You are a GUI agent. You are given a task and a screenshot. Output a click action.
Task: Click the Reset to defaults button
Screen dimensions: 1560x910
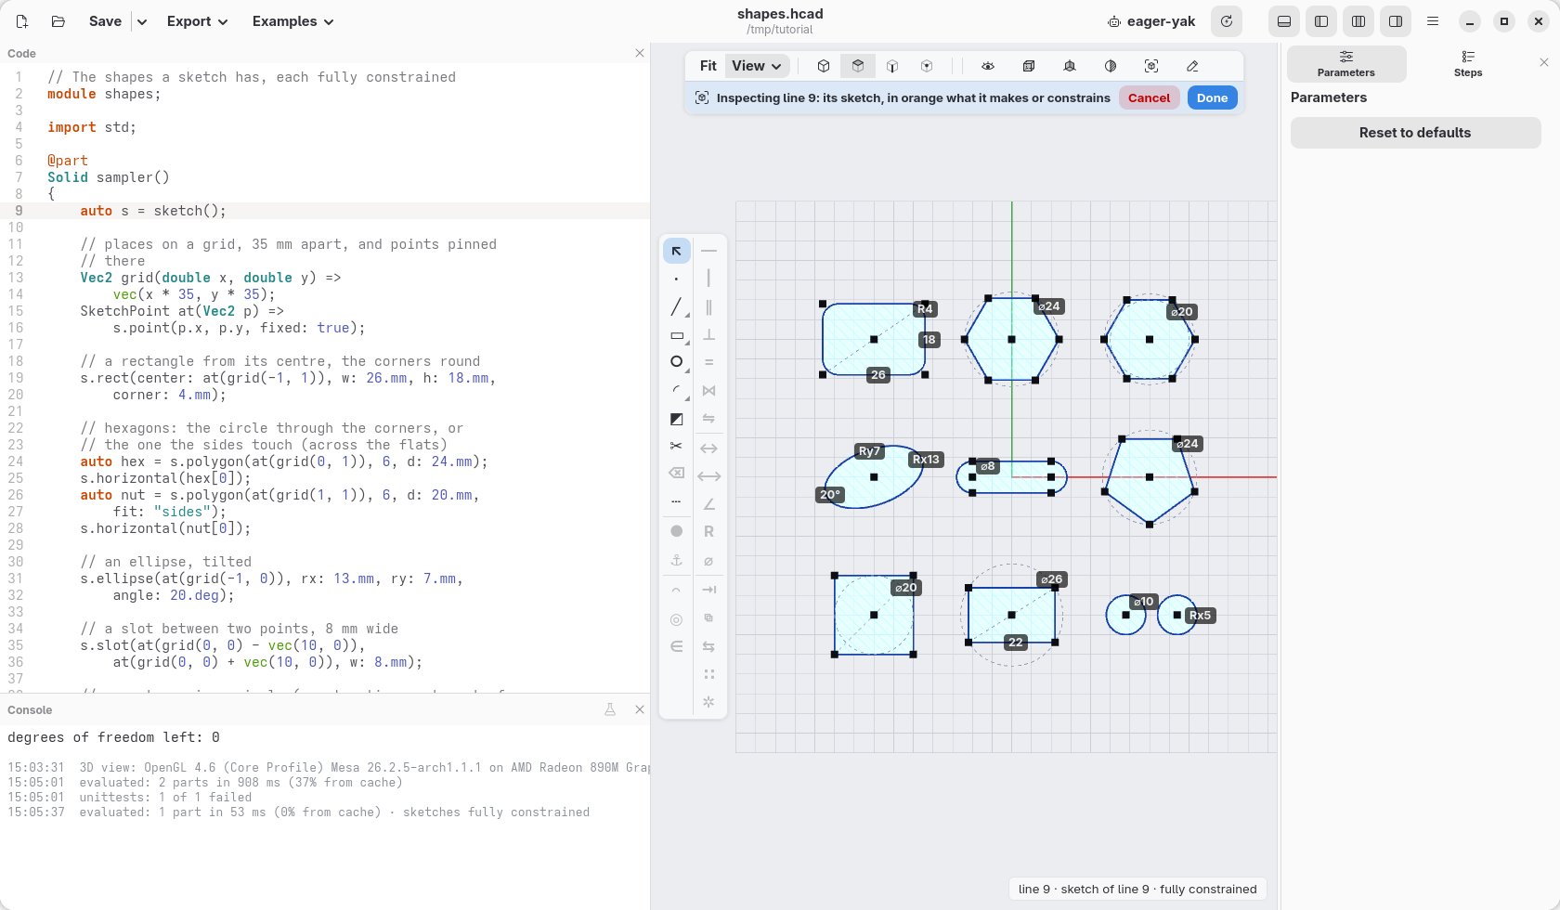click(1415, 133)
